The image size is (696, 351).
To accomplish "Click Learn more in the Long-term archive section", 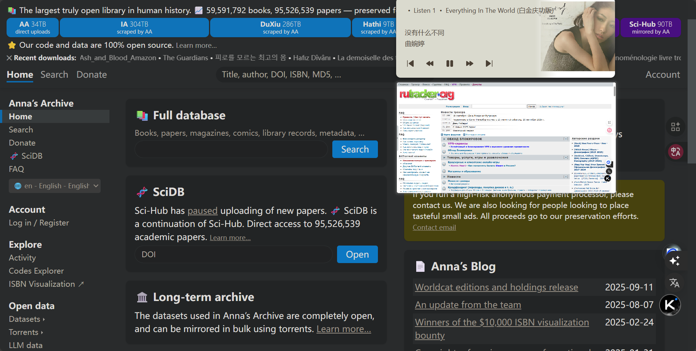I will [344, 329].
